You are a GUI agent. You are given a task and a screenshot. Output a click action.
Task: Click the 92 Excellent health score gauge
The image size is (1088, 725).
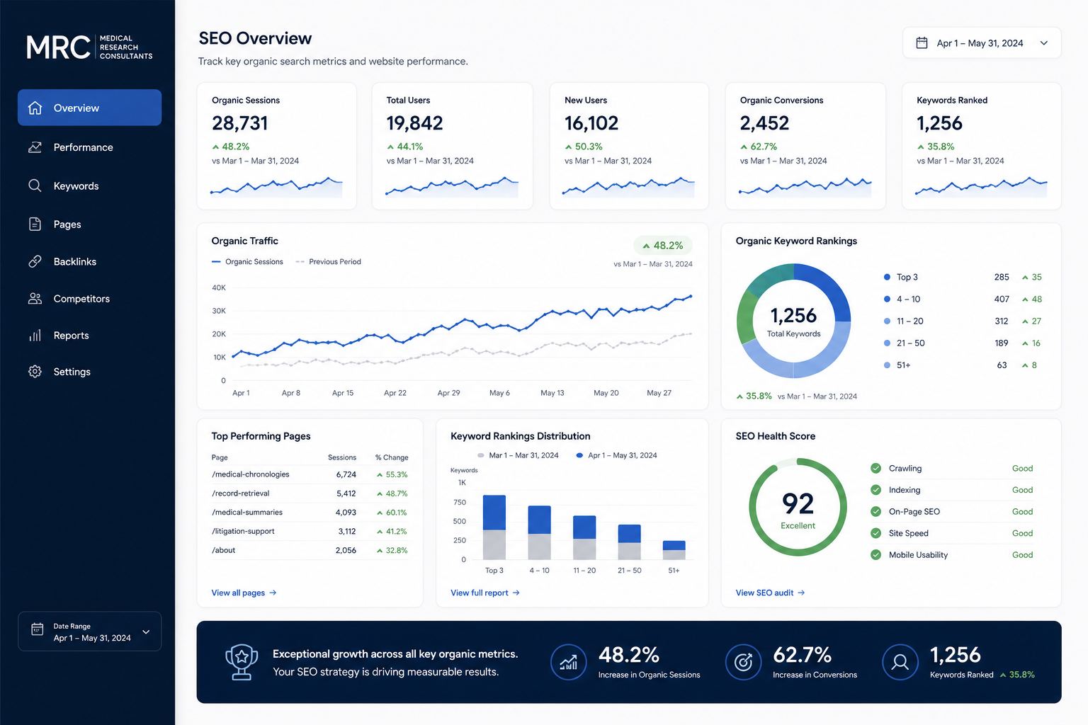pos(798,507)
